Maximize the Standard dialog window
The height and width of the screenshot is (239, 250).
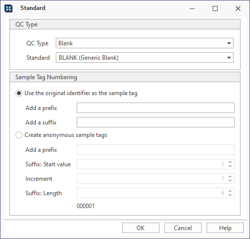[215, 8]
